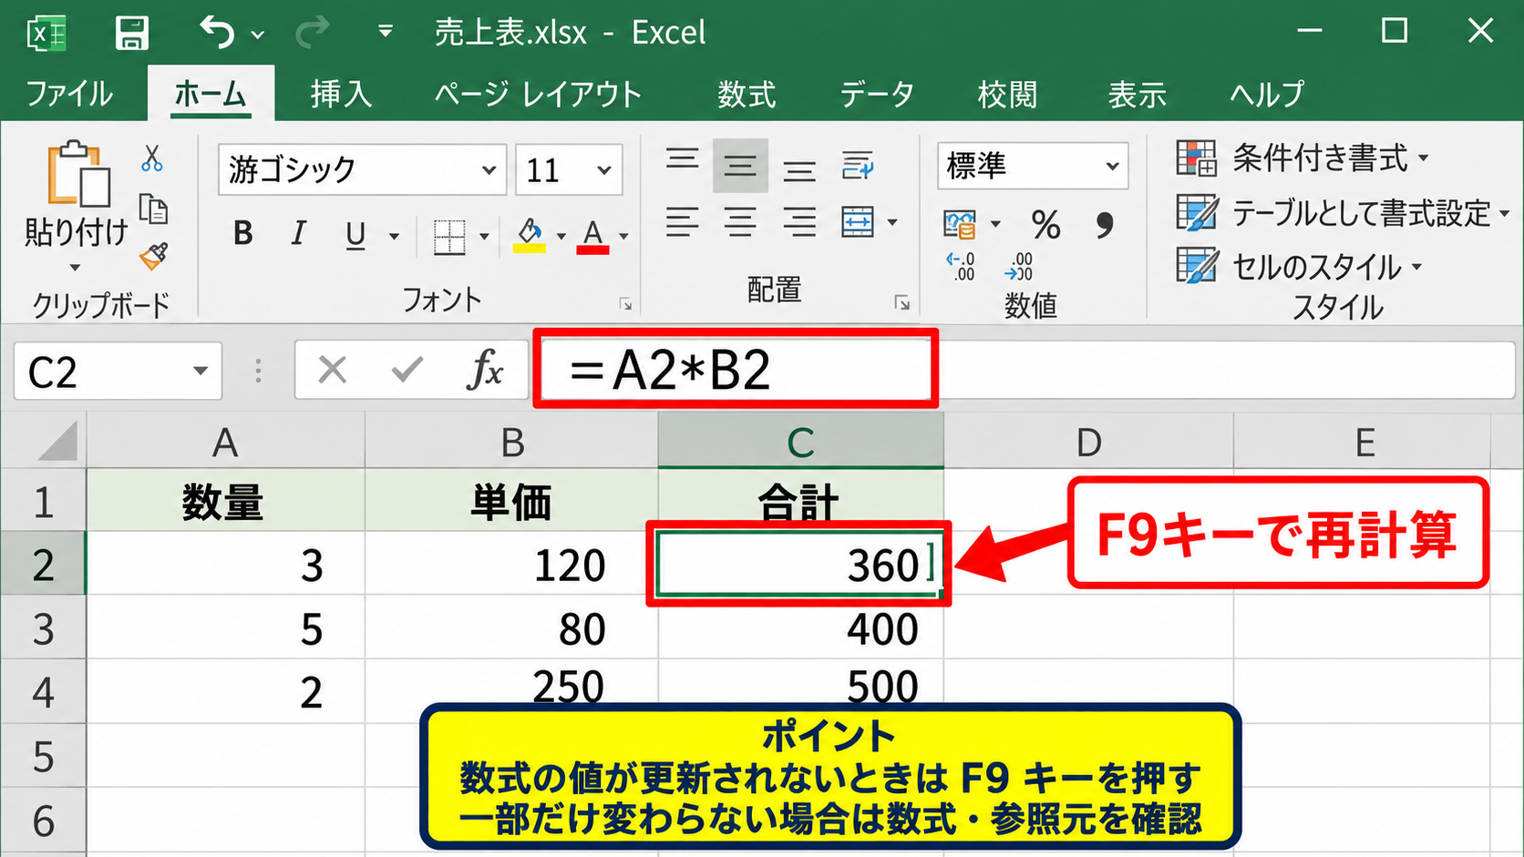The height and width of the screenshot is (857, 1524).
Task: Open the フォント dialog launcher
Action: point(625,303)
